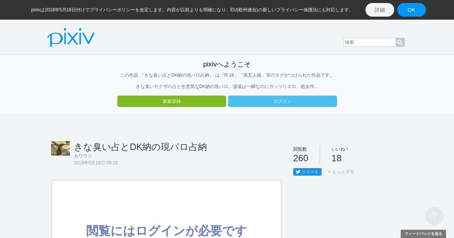Open author link カワウソ
Image resolution: width=454 pixels, height=238 pixels.
[x=83, y=156]
